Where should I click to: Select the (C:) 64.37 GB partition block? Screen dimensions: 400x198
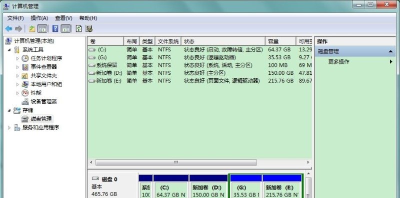[171, 187]
